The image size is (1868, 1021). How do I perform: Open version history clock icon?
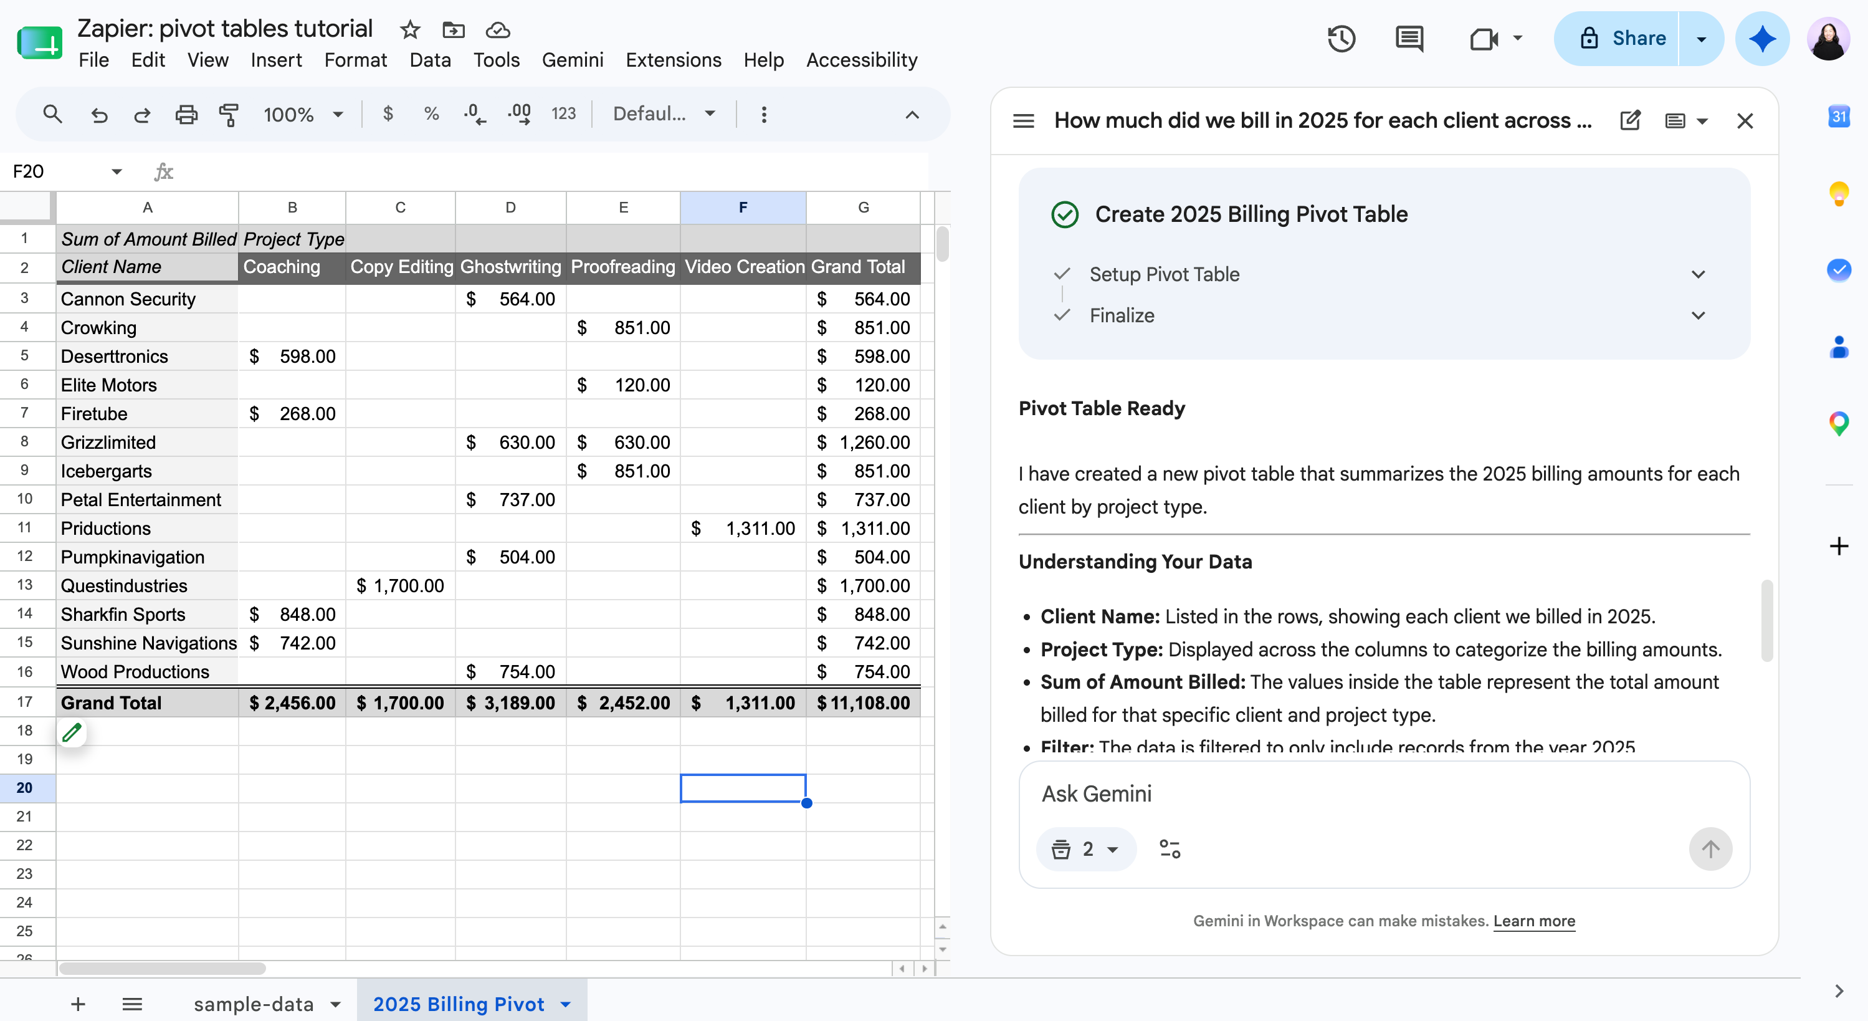(1341, 39)
